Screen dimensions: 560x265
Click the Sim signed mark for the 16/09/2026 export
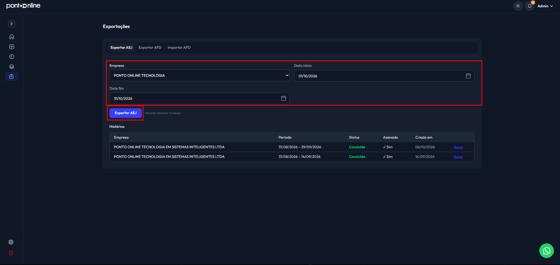point(388,156)
